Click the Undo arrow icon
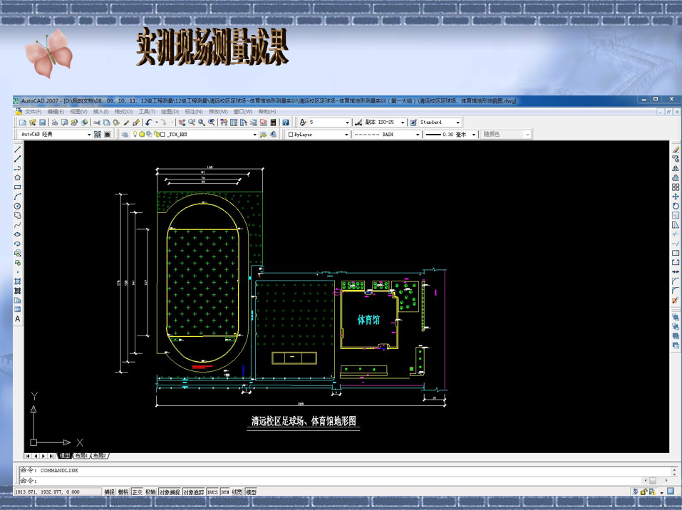Viewport: 682px width, 510px height. pos(149,123)
